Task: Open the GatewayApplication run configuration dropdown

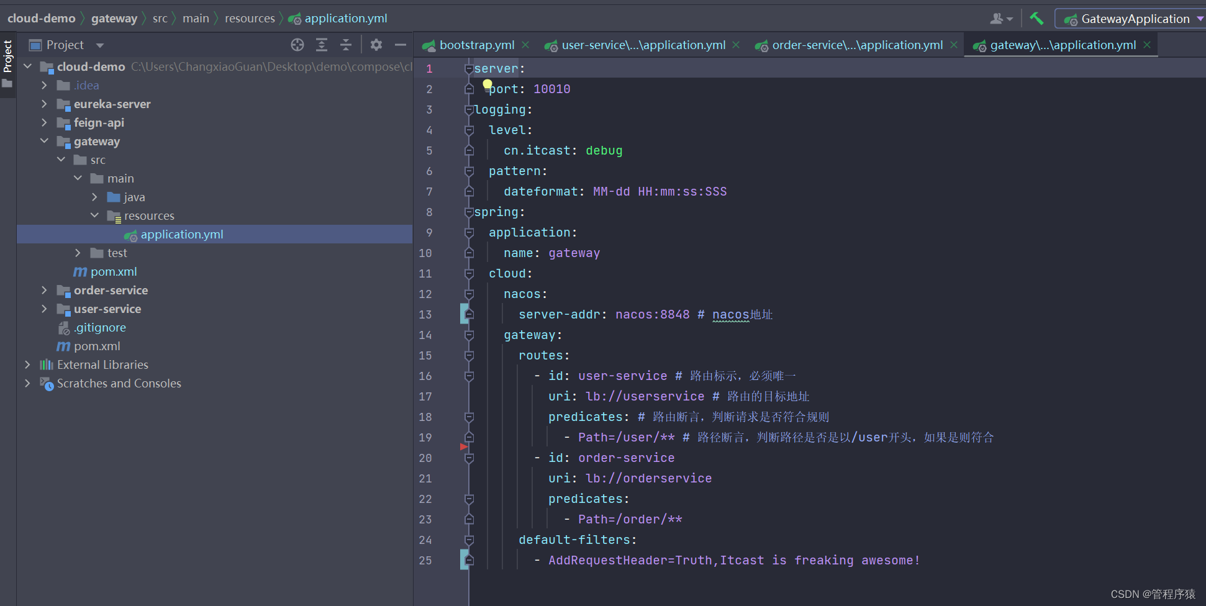Action: pos(1130,19)
